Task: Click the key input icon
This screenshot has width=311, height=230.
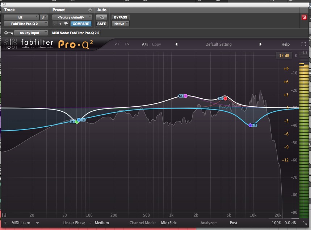Action: click(x=9, y=33)
